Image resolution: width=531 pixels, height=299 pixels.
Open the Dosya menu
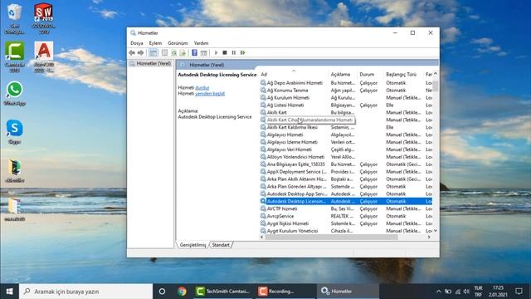click(x=136, y=43)
